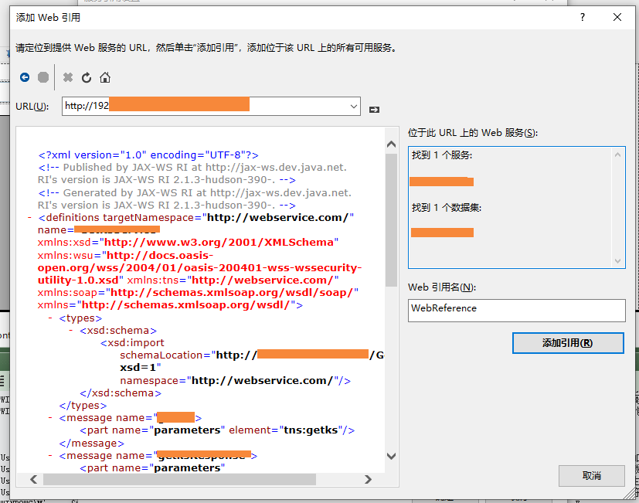Navigate back with the blue back arrow
The height and width of the screenshot is (503, 639).
(24, 77)
